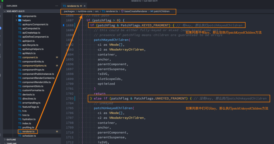Screen dimensions: 274x144
Task: Open apiSetupHelpers.ts file
Action: click(x=33, y=49)
